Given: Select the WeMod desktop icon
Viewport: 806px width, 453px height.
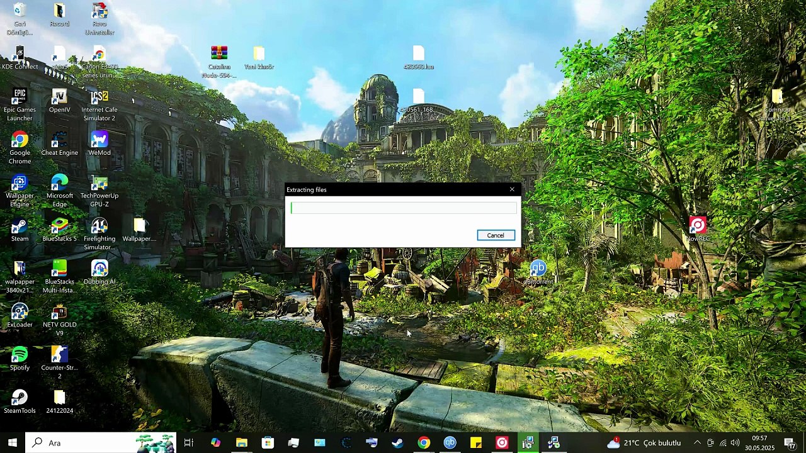Looking at the screenshot, I should pyautogui.click(x=99, y=143).
